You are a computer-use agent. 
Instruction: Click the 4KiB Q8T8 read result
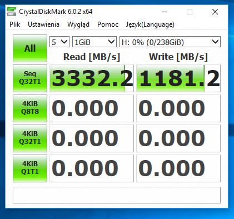coord(92,108)
